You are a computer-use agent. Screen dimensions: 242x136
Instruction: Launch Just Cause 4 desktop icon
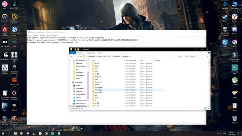[5, 43]
